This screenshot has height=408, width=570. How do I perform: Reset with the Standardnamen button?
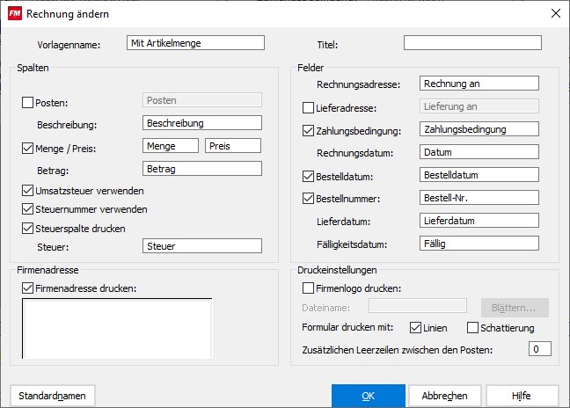point(53,396)
